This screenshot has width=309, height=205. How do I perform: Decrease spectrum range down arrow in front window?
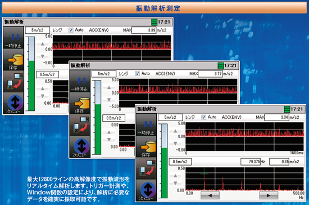click(x=175, y=183)
